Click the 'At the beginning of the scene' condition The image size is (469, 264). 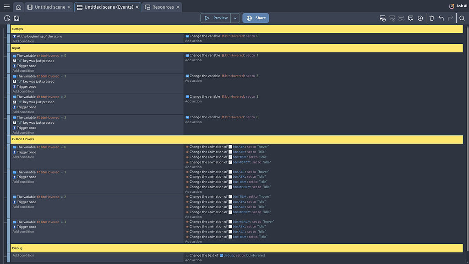(x=38, y=37)
